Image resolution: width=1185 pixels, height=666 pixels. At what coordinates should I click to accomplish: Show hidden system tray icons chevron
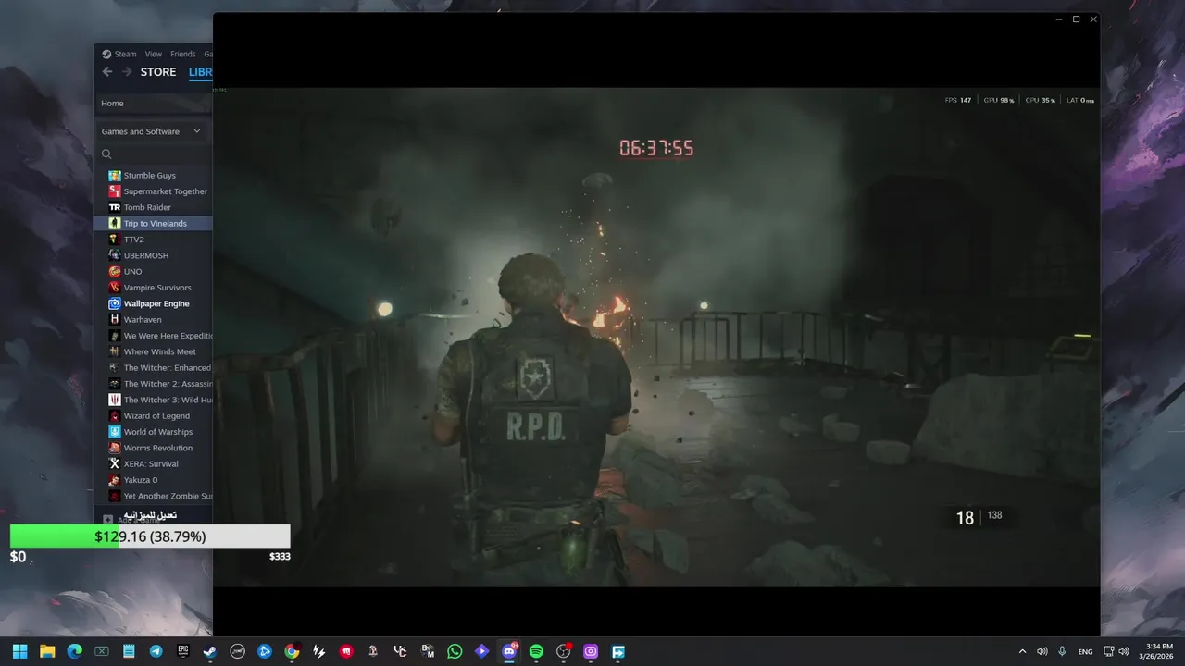pos(1022,651)
